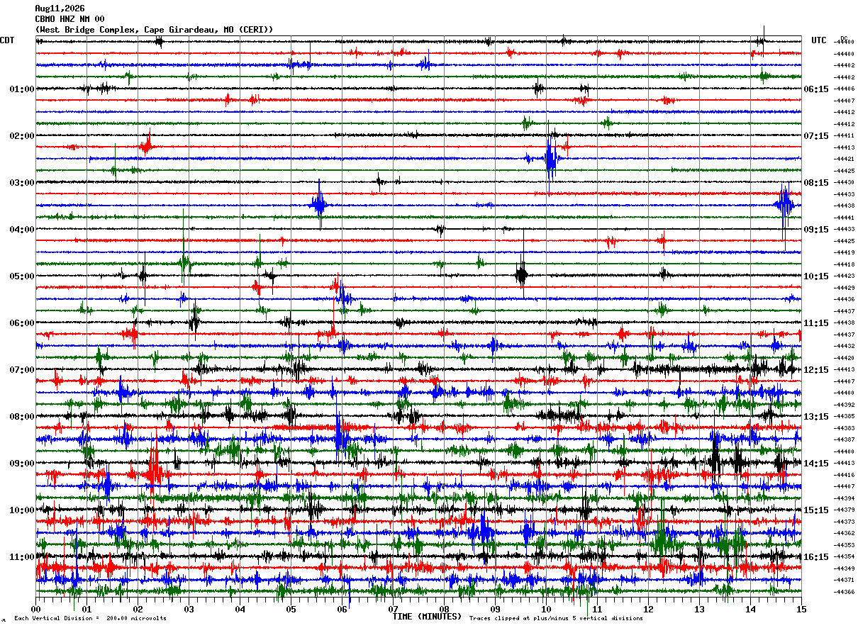The width and height of the screenshot is (858, 628).
Task: Click the date label Aug11,2026
Action: tap(60, 9)
